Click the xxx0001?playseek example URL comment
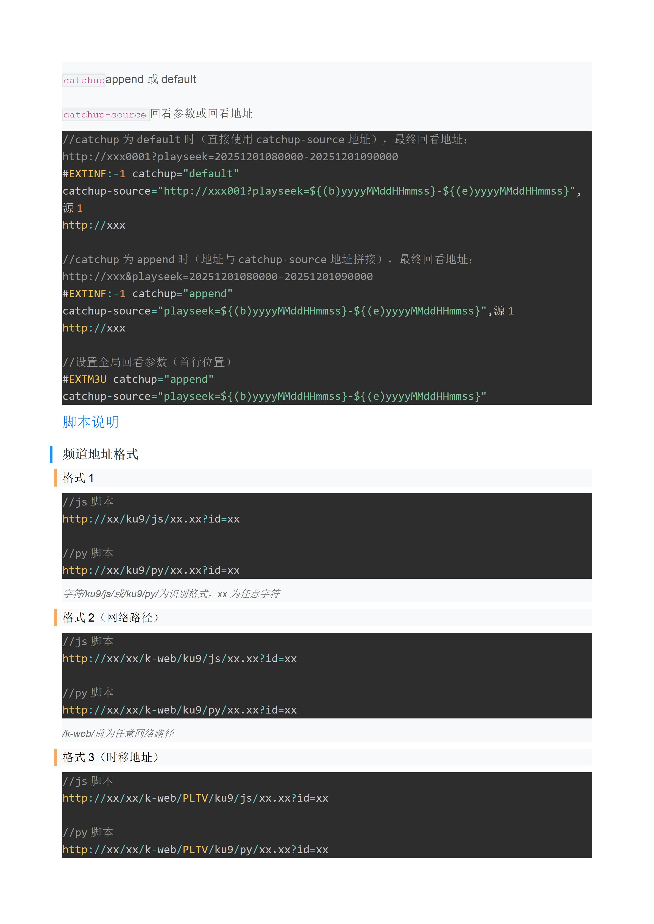 coord(230,156)
